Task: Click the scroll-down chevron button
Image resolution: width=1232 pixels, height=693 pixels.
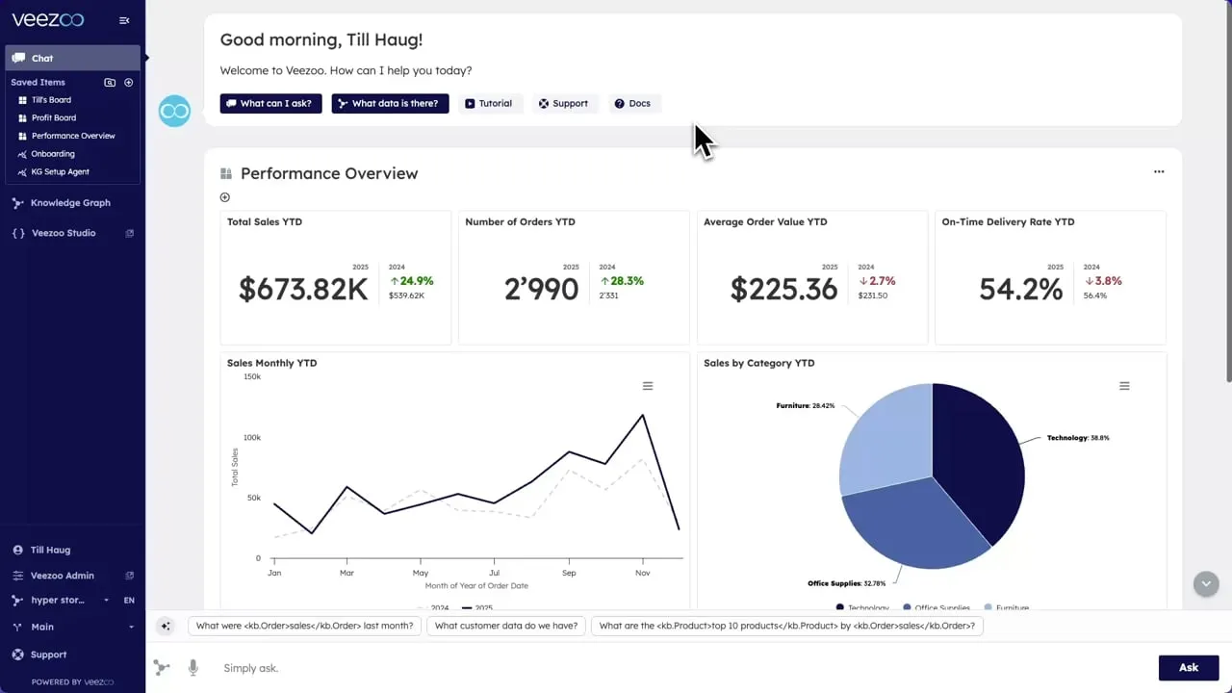Action: [x=1206, y=583]
